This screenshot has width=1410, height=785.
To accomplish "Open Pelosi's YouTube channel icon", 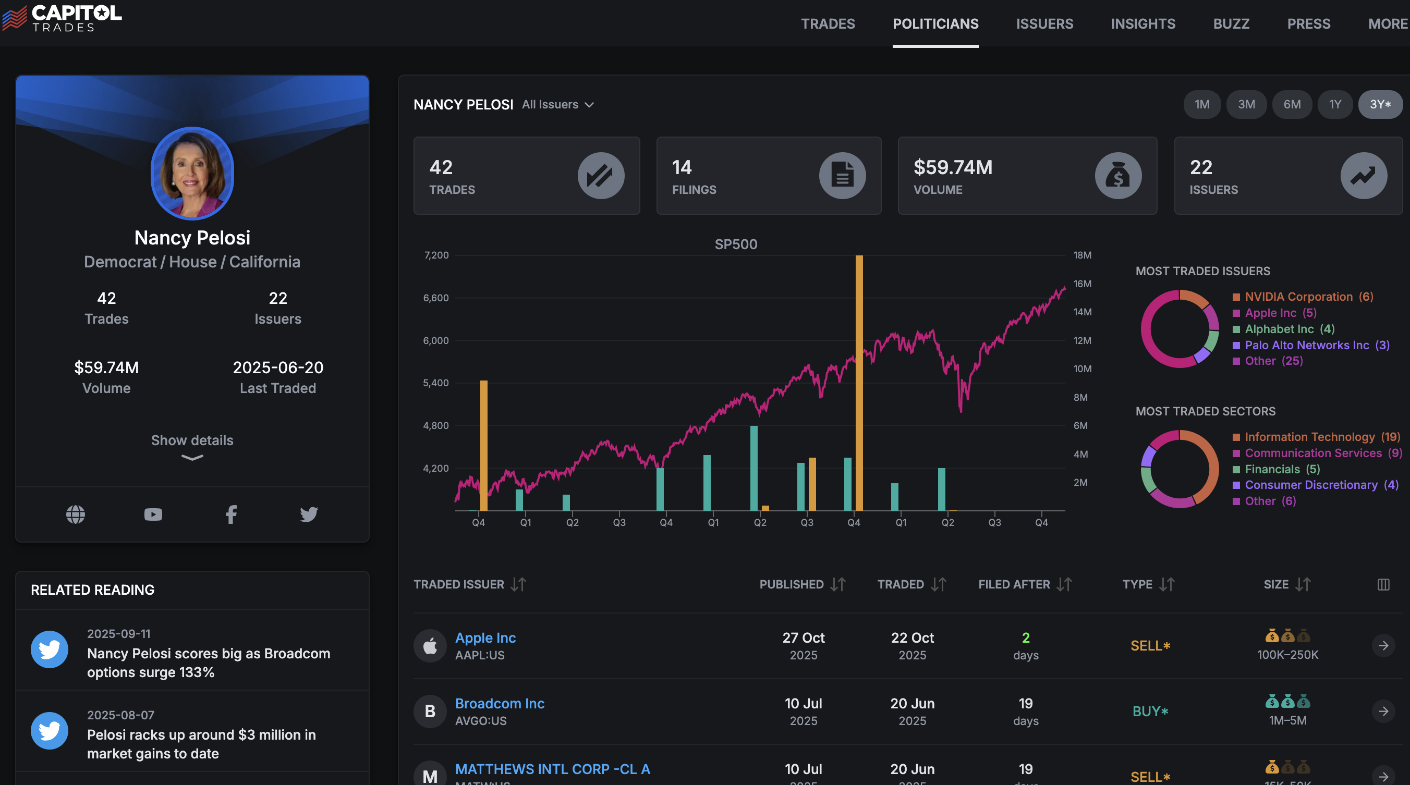I will pos(153,514).
